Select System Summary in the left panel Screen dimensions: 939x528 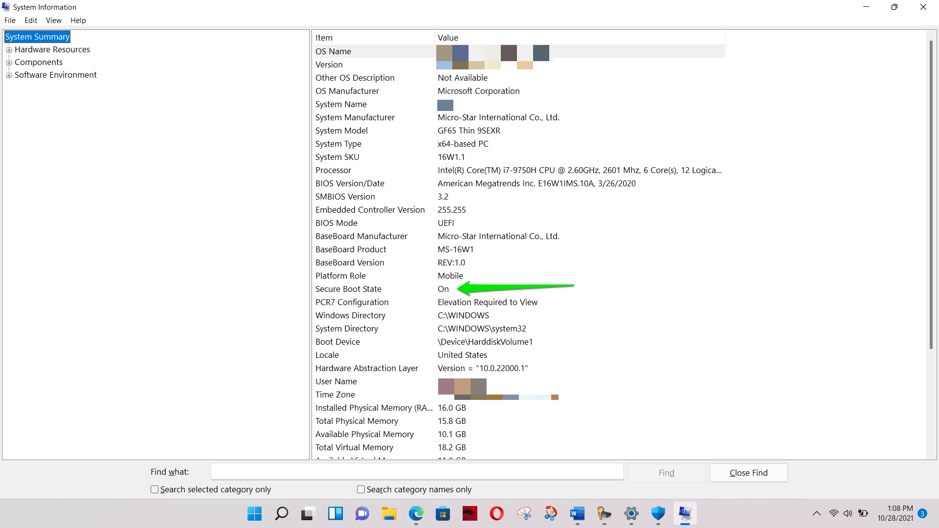[37, 36]
